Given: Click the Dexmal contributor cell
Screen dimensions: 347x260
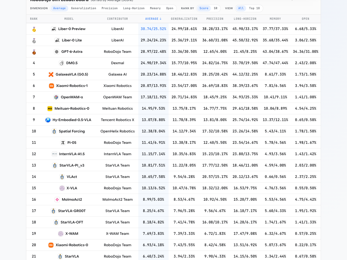Looking at the screenshot, I should click(x=117, y=63).
